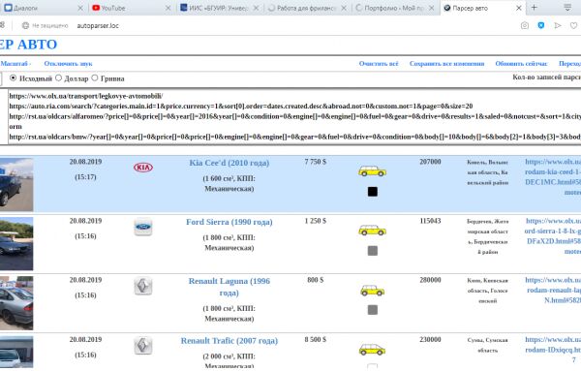The height and width of the screenshot is (371, 581).
Task: Select the Исходный radio button
Action: (14, 77)
